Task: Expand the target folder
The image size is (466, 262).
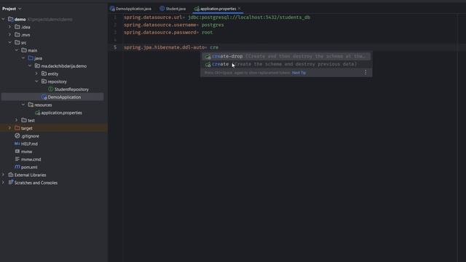Action: [9, 128]
